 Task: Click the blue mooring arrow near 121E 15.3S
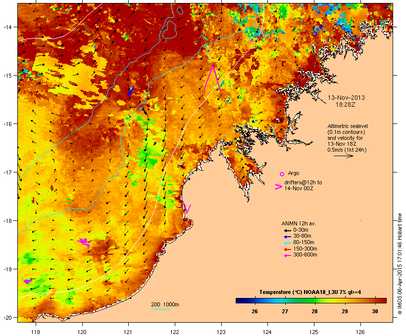[x=131, y=91]
